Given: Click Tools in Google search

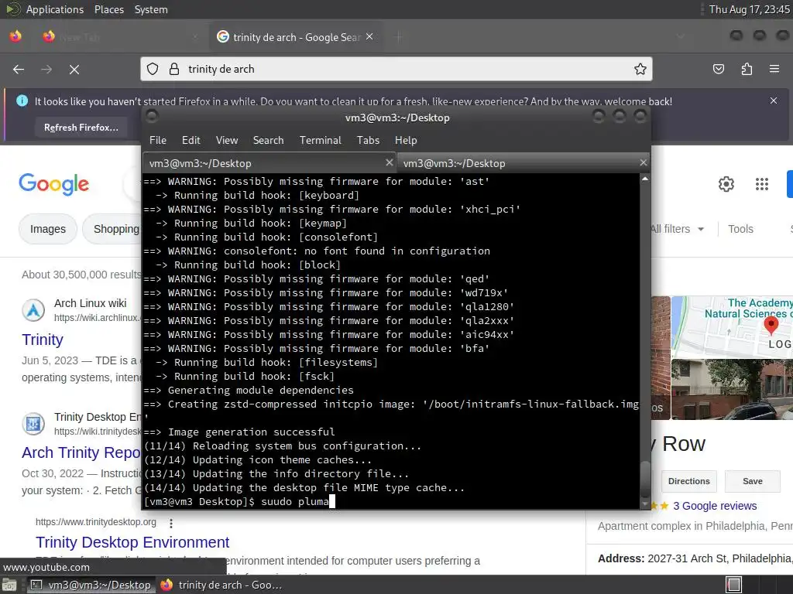Looking at the screenshot, I should (x=740, y=229).
